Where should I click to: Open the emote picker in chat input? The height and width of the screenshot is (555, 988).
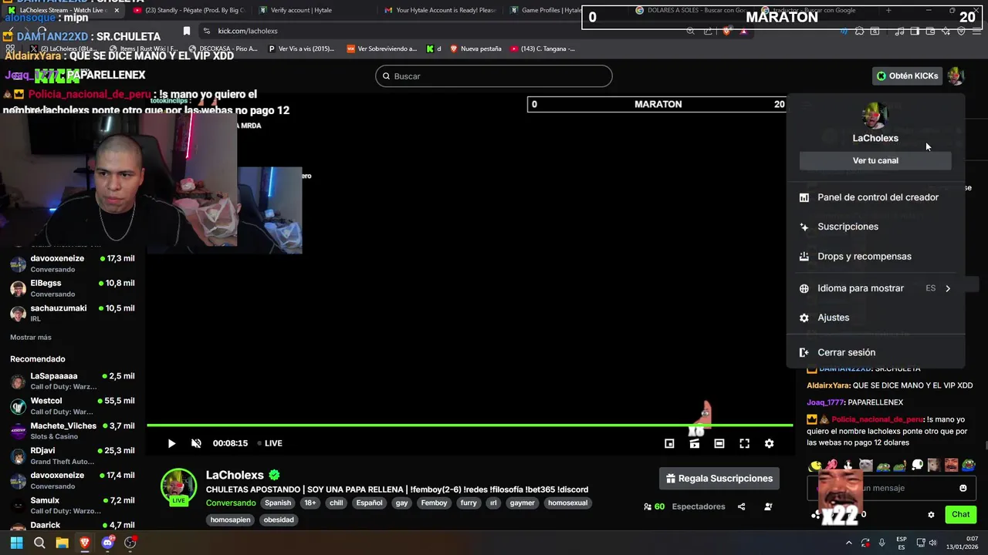963,488
